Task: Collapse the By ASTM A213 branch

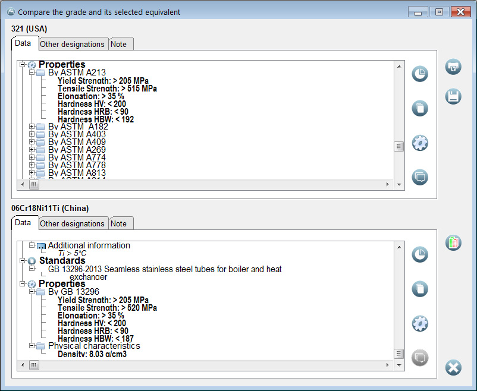Action: pos(32,72)
